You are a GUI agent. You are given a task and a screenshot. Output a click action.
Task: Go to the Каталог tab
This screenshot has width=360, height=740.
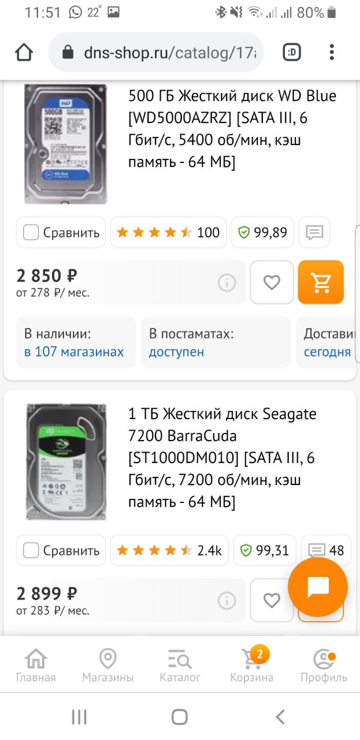pyautogui.click(x=180, y=665)
